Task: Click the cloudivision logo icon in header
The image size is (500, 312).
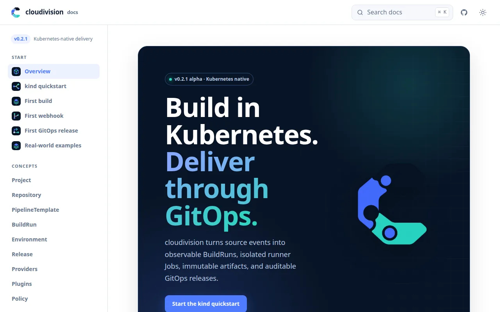Action: click(x=16, y=12)
